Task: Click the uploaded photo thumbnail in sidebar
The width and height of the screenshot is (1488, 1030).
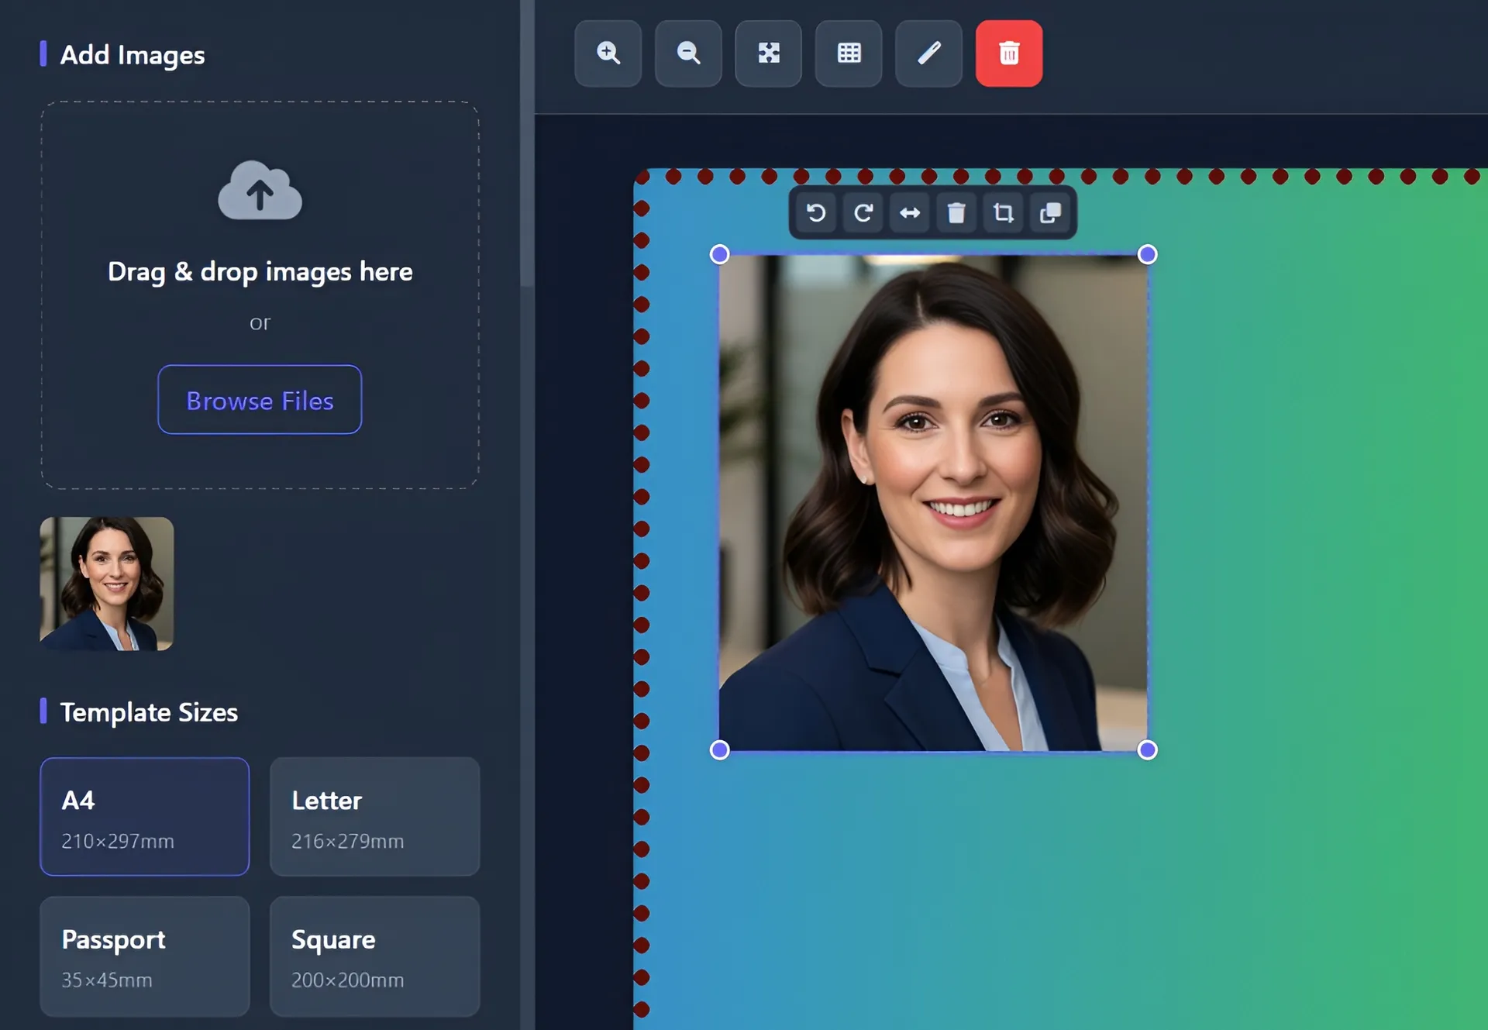Action: click(x=107, y=583)
